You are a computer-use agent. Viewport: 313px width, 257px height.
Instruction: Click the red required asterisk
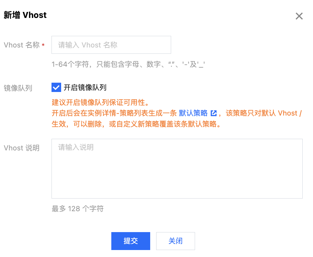pyautogui.click(x=43, y=45)
